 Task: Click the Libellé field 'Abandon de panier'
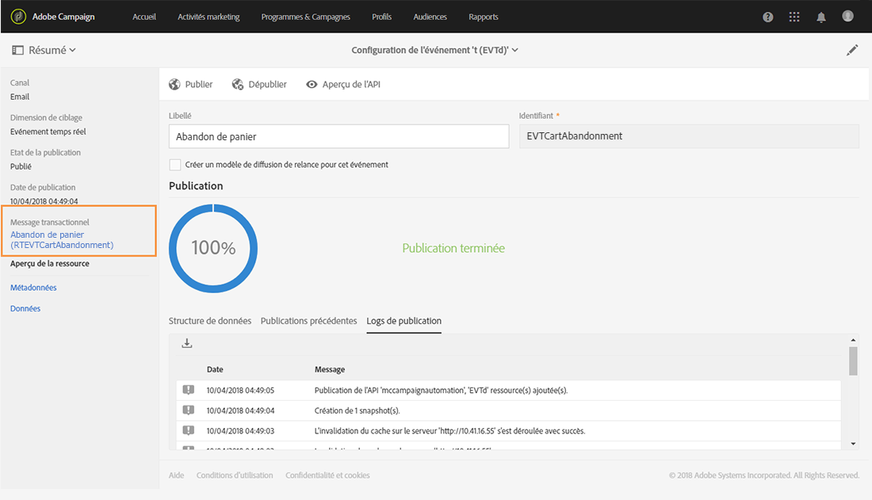pos(338,136)
